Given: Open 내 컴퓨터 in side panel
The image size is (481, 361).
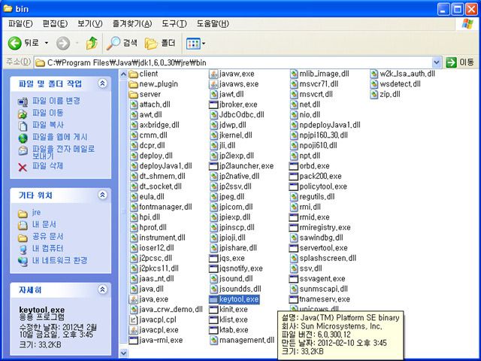Looking at the screenshot, I should click(x=47, y=248).
